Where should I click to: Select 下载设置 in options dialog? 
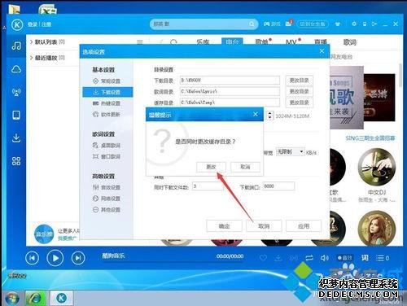107,92
